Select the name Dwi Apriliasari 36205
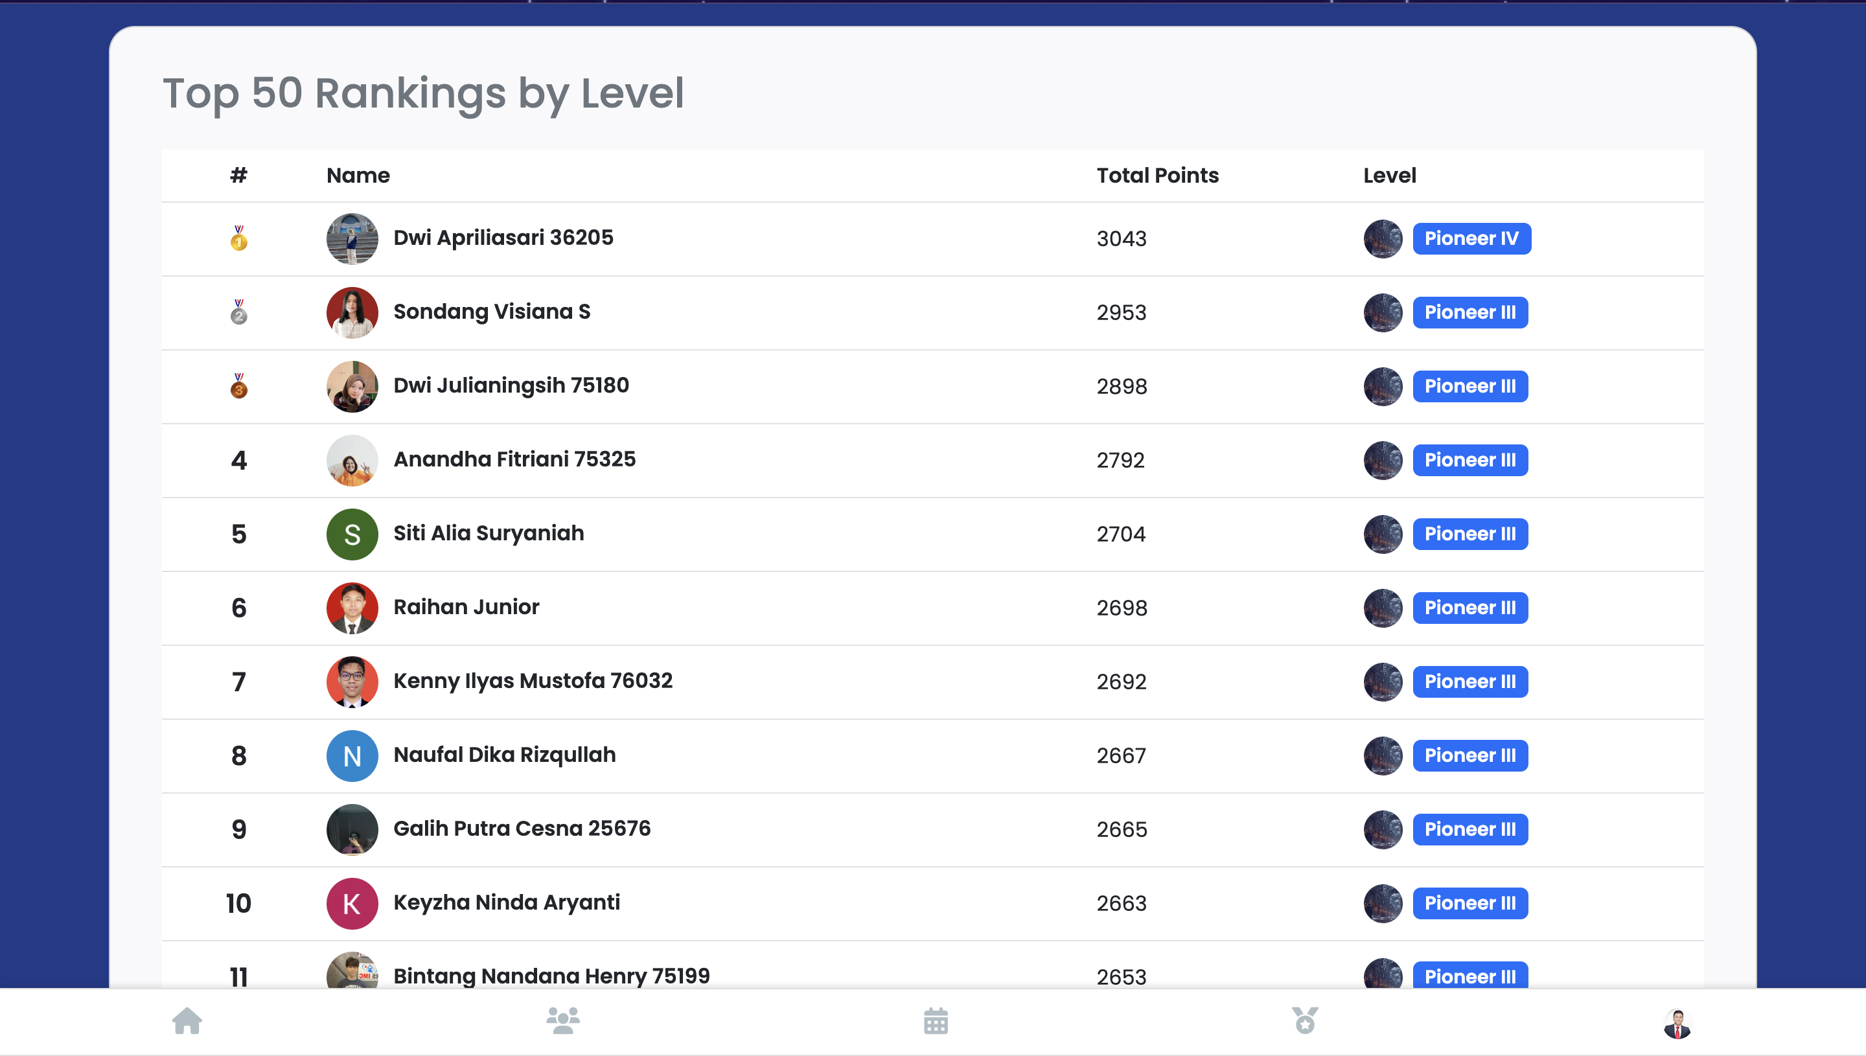Screen dimensions: 1866x1056 (503, 238)
